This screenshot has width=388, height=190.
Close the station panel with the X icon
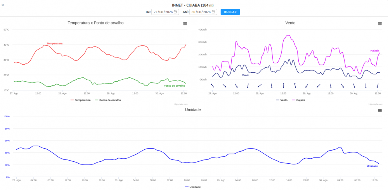(x=3, y=5)
